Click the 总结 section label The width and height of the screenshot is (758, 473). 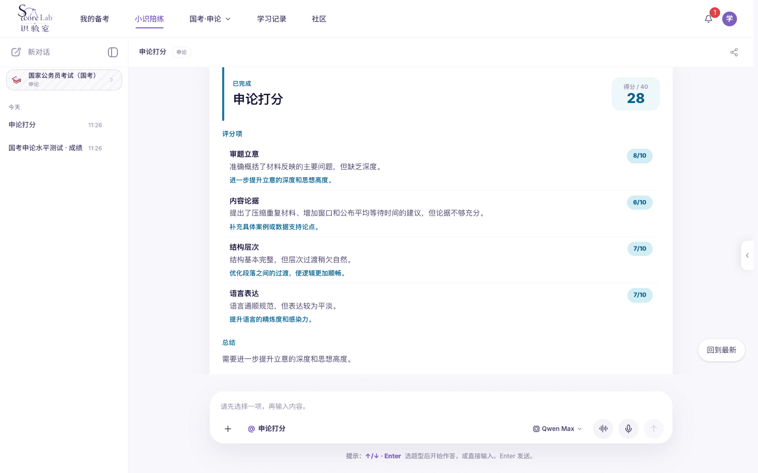point(229,343)
